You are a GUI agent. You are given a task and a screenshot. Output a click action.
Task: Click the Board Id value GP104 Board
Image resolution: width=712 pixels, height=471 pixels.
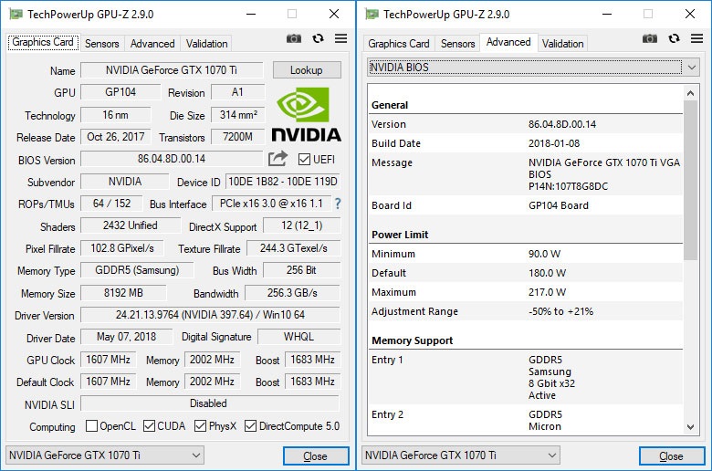click(x=559, y=205)
